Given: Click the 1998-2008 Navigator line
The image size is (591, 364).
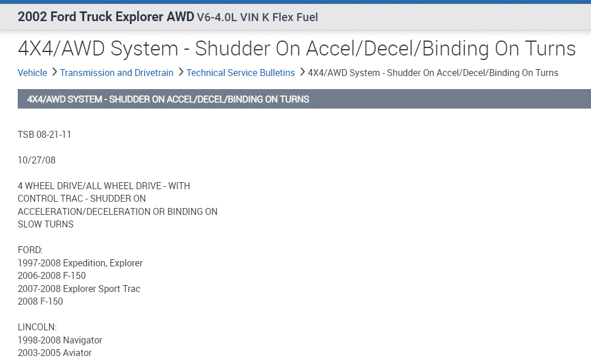Looking at the screenshot, I should 60,340.
